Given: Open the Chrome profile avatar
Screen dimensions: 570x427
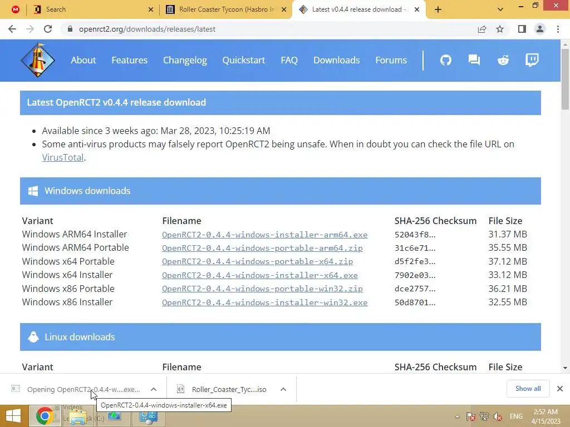Looking at the screenshot, I should (540, 29).
